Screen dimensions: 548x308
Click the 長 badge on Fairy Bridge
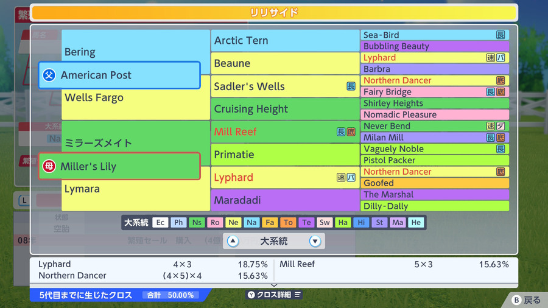[491, 92]
